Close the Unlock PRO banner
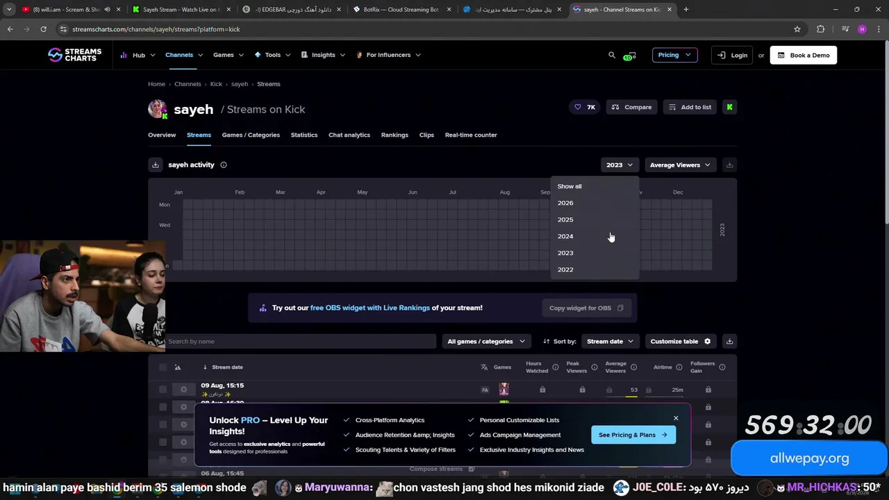Viewport: 889px width, 500px height. click(676, 418)
